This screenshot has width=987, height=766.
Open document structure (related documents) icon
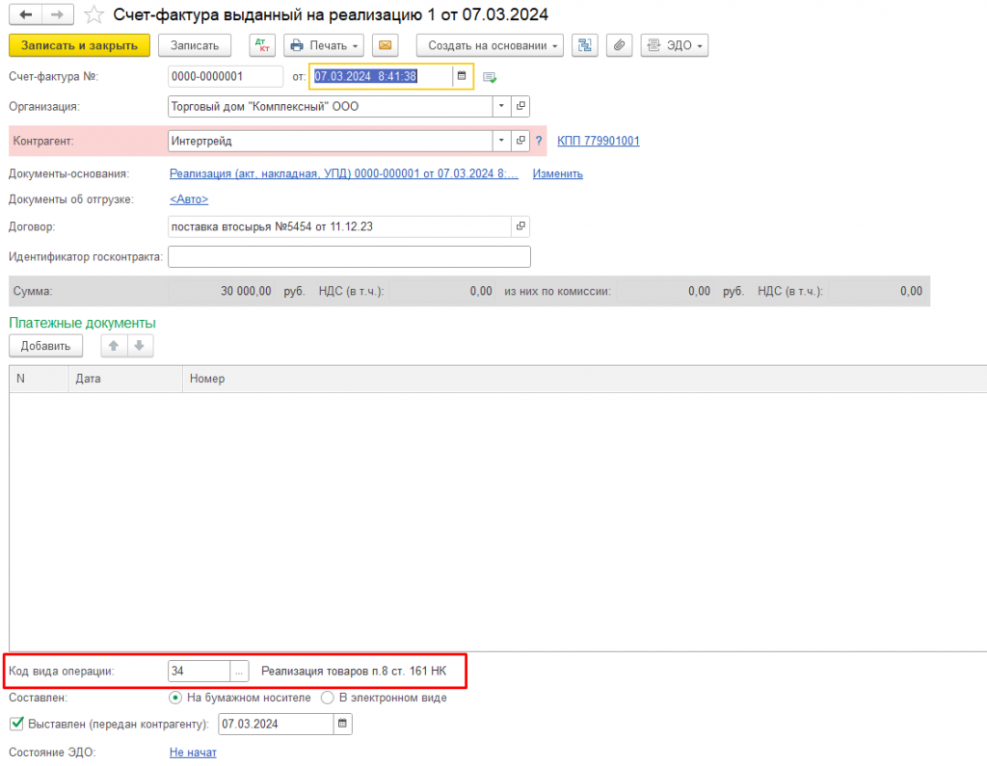[585, 45]
